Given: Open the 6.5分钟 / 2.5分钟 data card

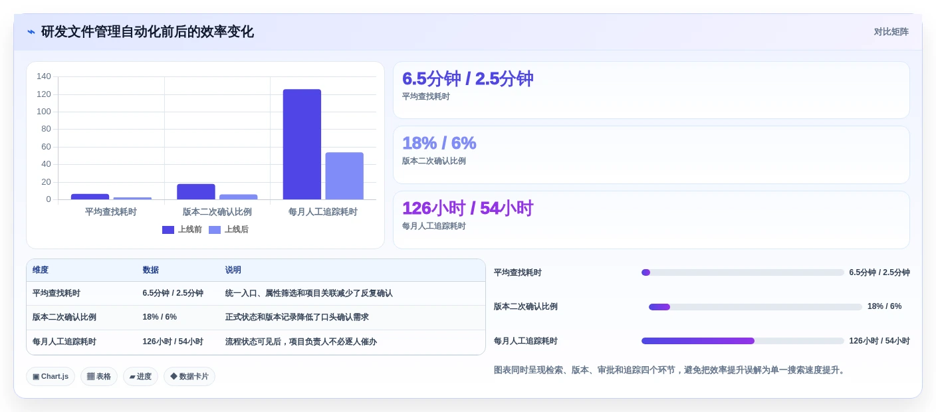Looking at the screenshot, I should pyautogui.click(x=651, y=90).
